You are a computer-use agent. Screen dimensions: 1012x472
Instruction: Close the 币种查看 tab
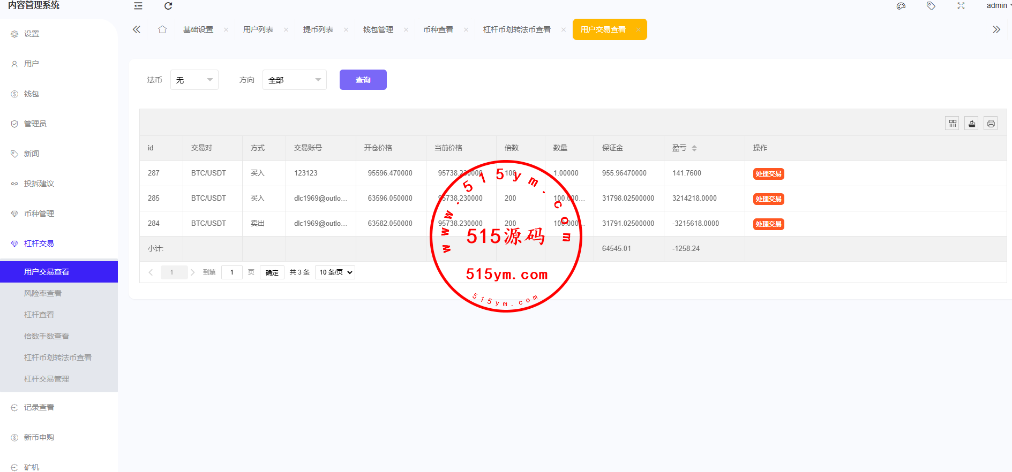466,30
